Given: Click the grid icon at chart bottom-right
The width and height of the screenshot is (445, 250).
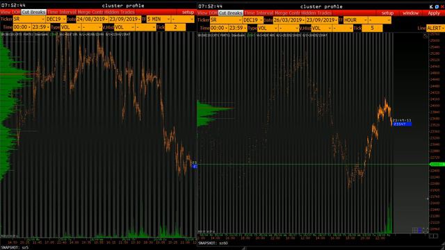Looking at the screenshot, I should pos(414,231).
